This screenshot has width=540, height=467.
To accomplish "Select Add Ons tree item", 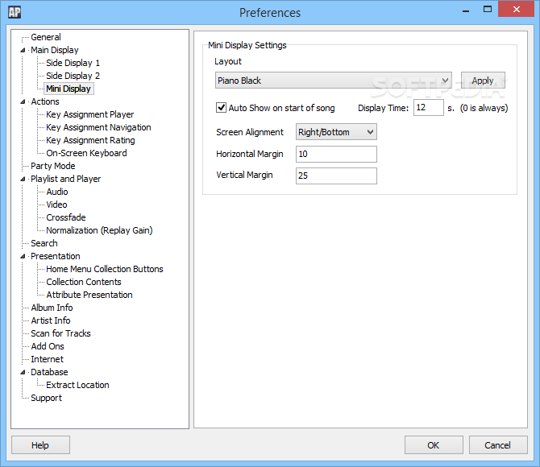I will (x=48, y=346).
